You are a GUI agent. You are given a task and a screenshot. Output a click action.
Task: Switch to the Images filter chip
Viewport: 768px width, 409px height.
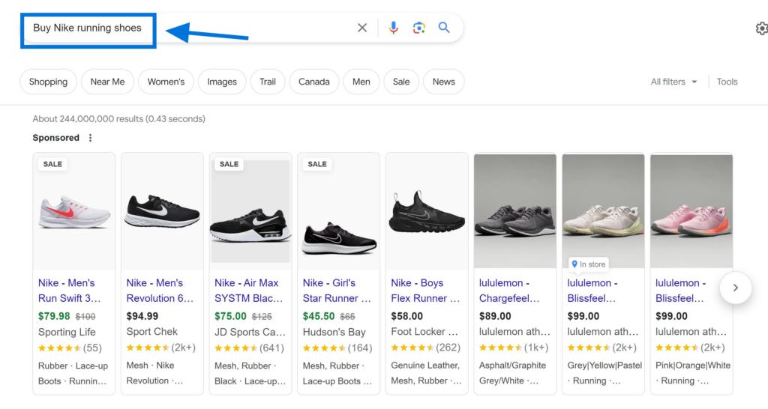click(222, 82)
